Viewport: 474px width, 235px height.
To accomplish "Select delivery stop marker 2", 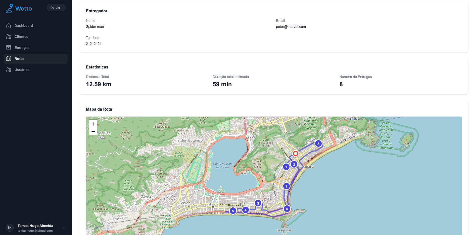I will coord(294,165).
